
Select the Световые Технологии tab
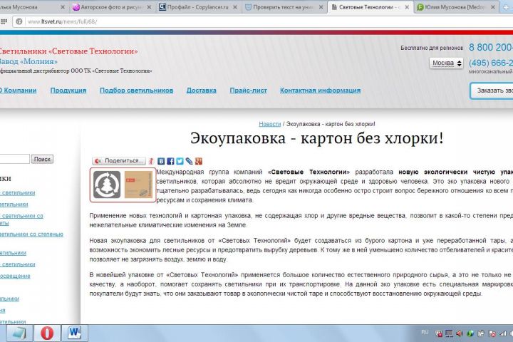[x=370, y=7]
